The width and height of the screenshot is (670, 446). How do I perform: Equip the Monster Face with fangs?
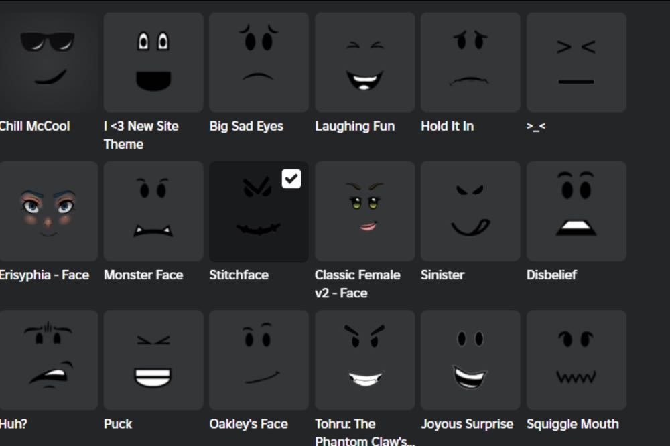153,211
